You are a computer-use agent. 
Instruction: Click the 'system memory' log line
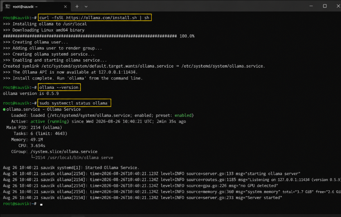click(x=172, y=192)
